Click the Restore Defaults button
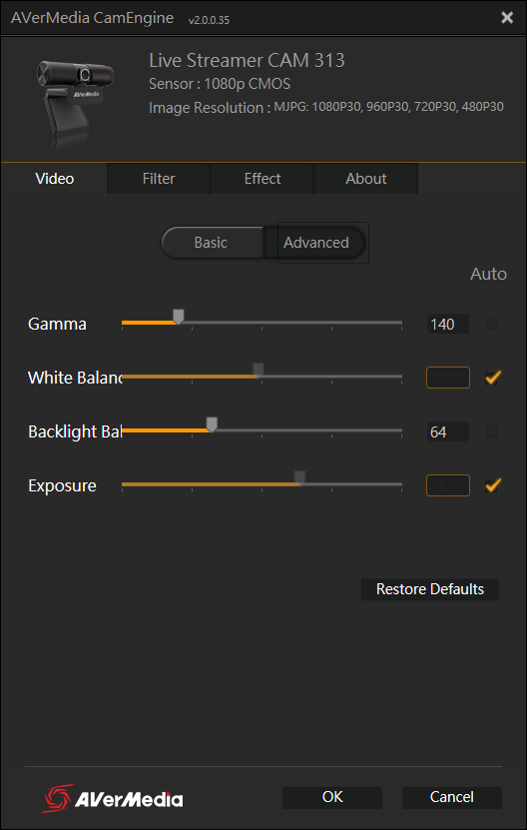 pyautogui.click(x=429, y=589)
